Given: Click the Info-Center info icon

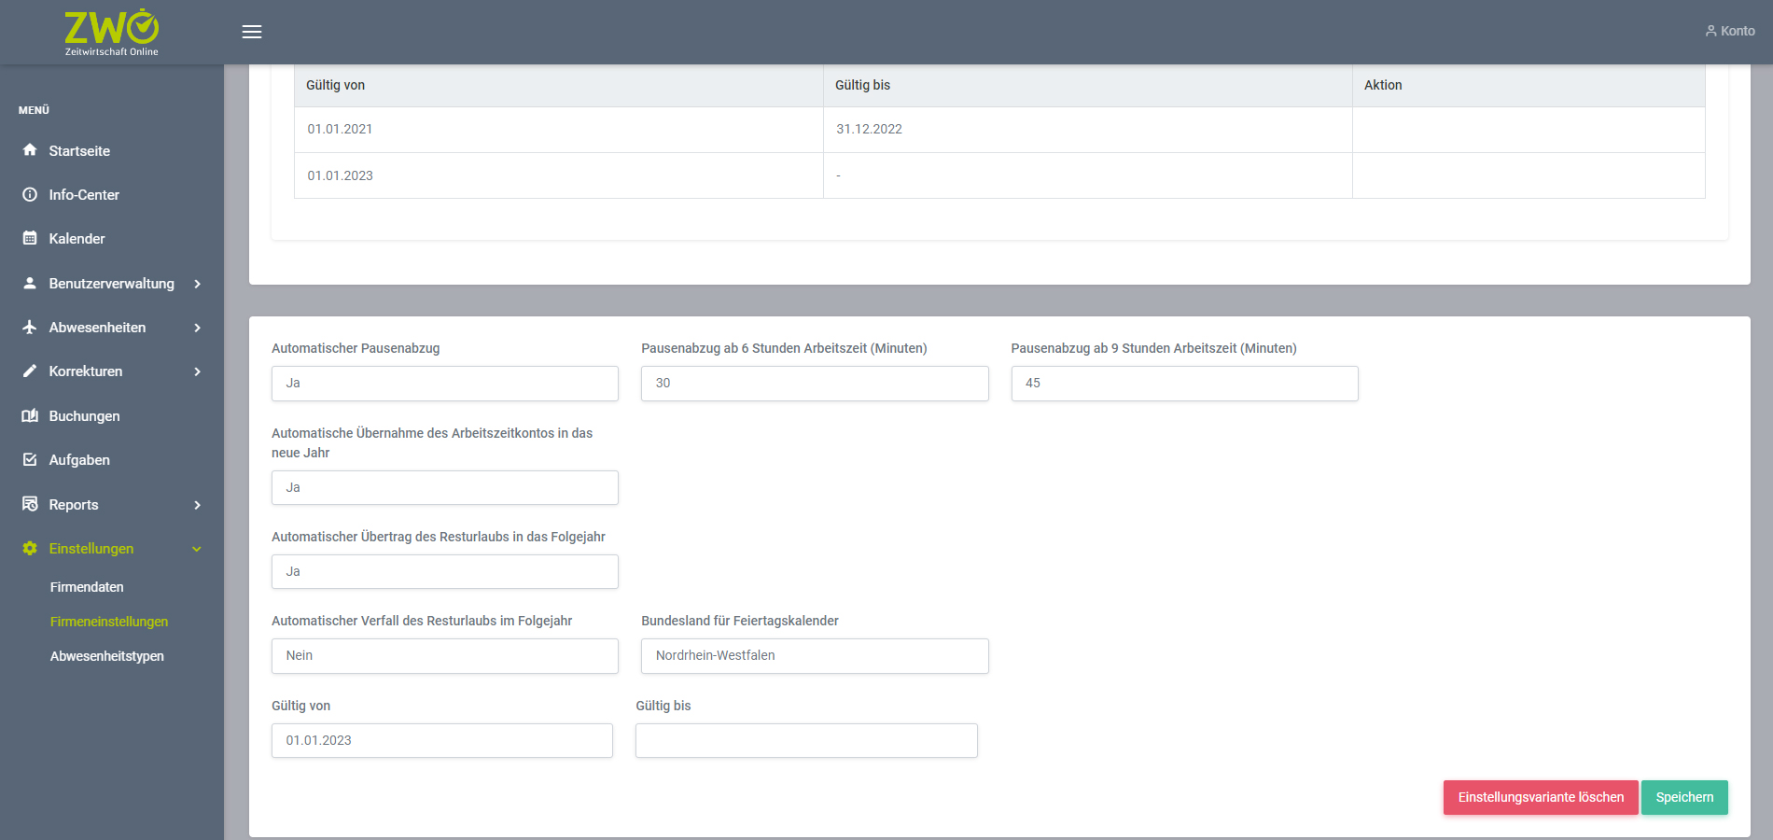Looking at the screenshot, I should (x=30, y=194).
